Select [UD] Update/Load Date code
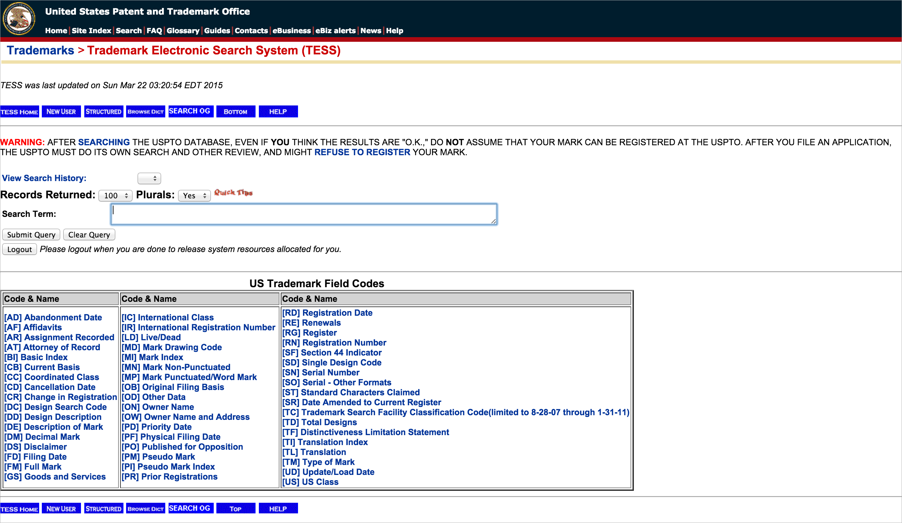This screenshot has width=902, height=523. 328,472
